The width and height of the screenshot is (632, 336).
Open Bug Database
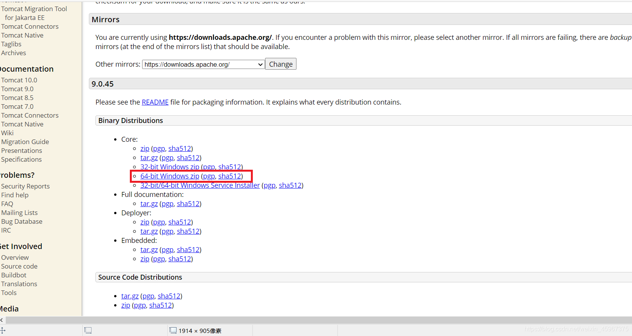click(22, 221)
